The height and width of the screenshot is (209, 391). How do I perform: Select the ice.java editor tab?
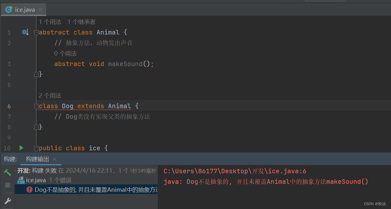tap(23, 10)
